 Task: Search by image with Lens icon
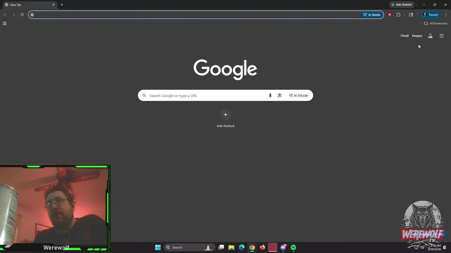(x=279, y=96)
